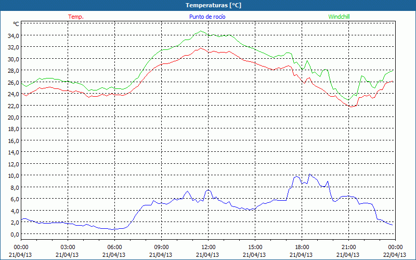Click the green Windchill peak near 12:00
This screenshot has width=416, height=260.
(201, 31)
